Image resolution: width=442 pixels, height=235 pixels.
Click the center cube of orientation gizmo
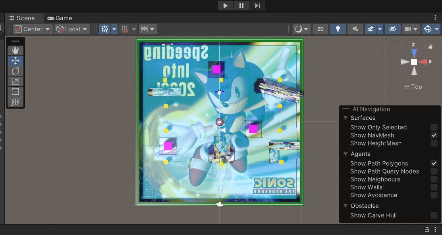[414, 62]
